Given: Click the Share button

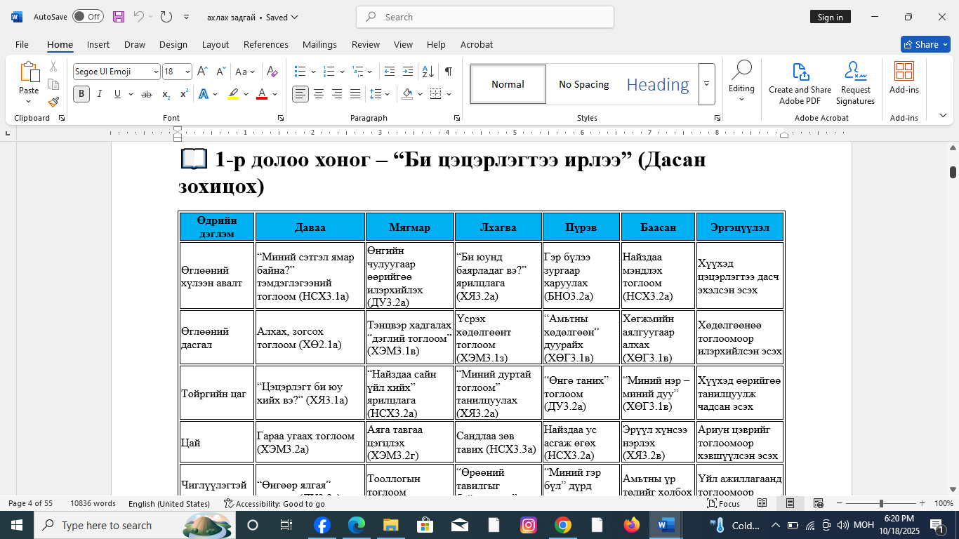Looking at the screenshot, I should [925, 44].
